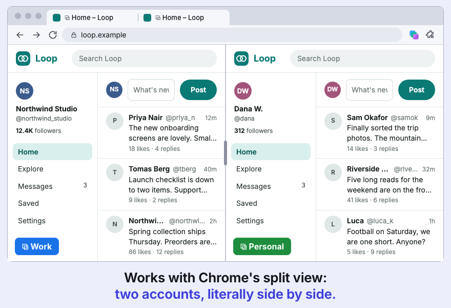Click the @dana handle in sidebar

coord(244,119)
